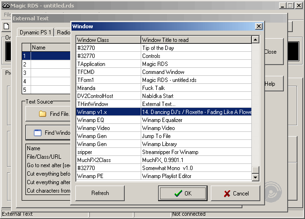Select the THintWindow External Text row

point(164,104)
